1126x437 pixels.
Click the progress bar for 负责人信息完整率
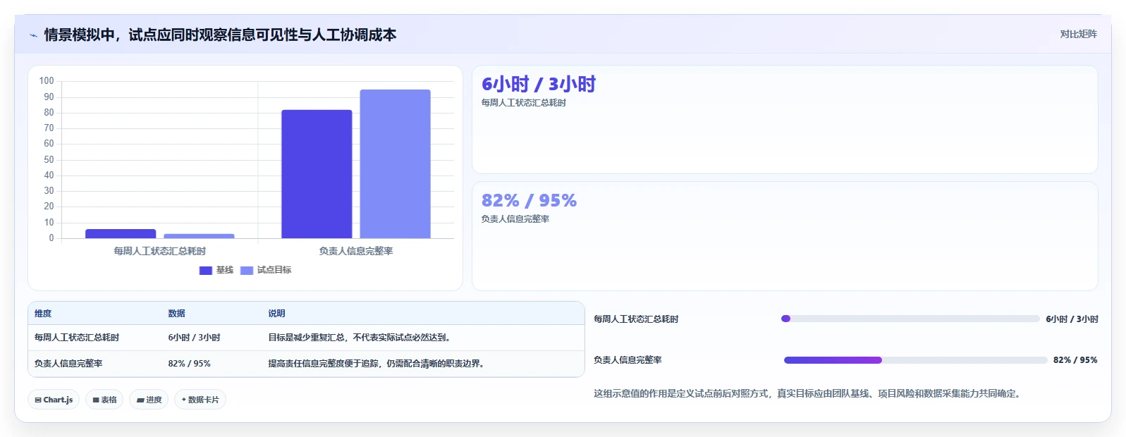click(915, 360)
